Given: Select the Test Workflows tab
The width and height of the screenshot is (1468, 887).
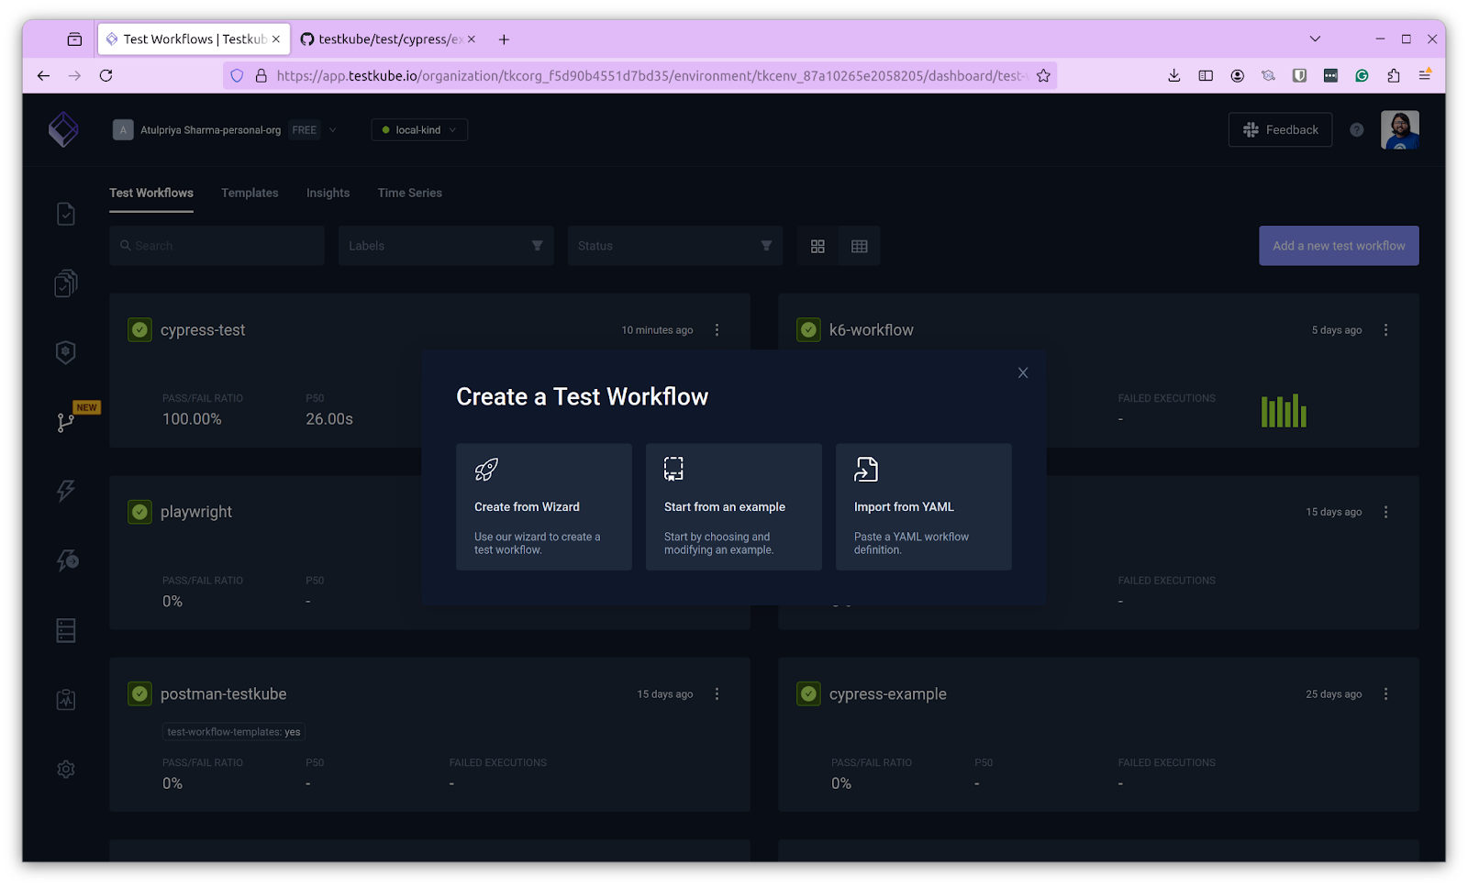Looking at the screenshot, I should [x=151, y=193].
